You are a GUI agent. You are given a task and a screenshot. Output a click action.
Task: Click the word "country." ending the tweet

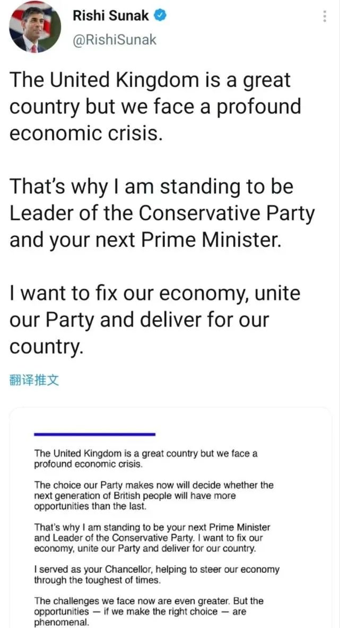47,347
